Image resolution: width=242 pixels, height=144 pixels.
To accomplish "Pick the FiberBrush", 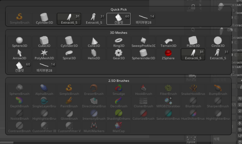I will (168, 90).
